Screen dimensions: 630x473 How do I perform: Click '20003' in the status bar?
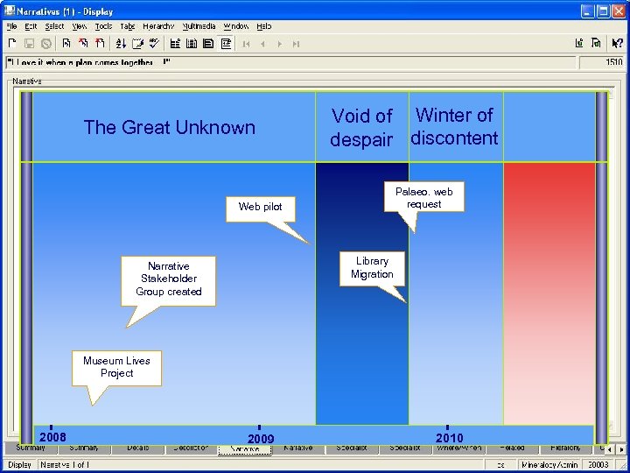[598, 465]
